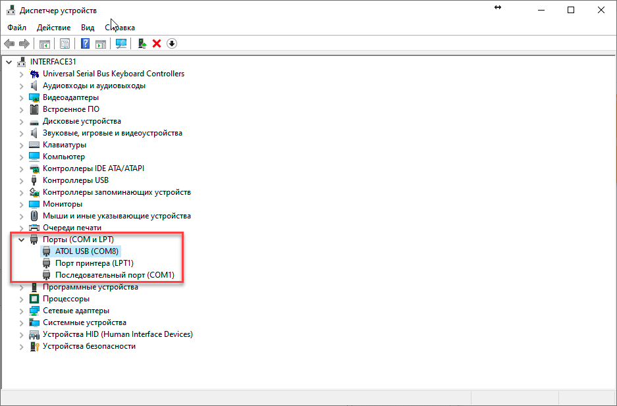Expand the Процессоры chevron
617x406 pixels.
tap(22, 299)
